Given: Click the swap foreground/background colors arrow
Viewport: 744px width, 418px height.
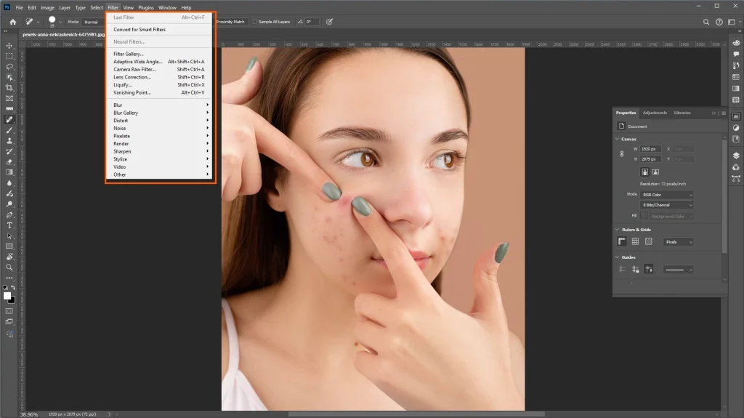Looking at the screenshot, I should (13, 287).
